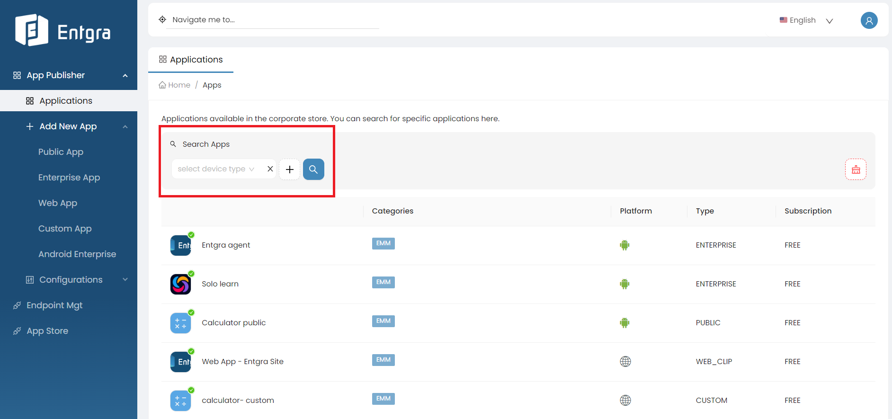Click the calculator- custom app icon
892x419 pixels.
[180, 401]
